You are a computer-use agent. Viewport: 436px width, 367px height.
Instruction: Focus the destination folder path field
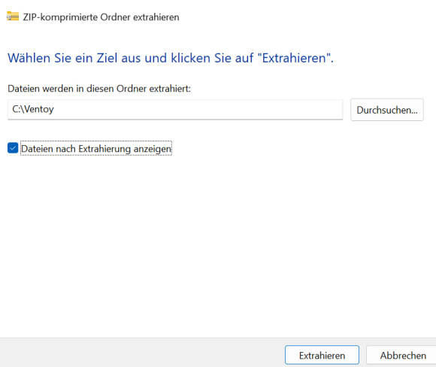175,109
